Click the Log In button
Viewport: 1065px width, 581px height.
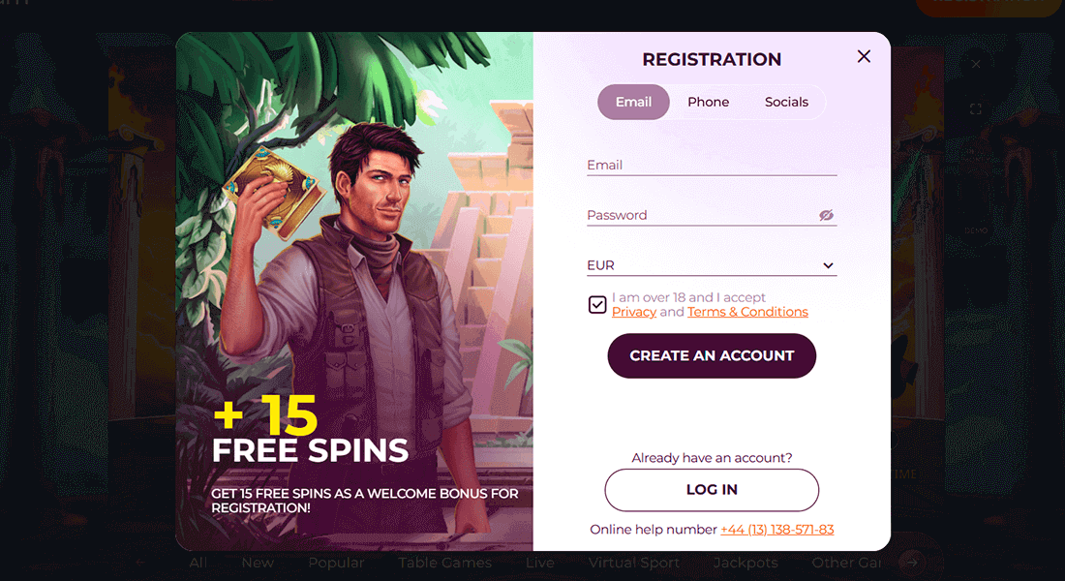click(712, 490)
